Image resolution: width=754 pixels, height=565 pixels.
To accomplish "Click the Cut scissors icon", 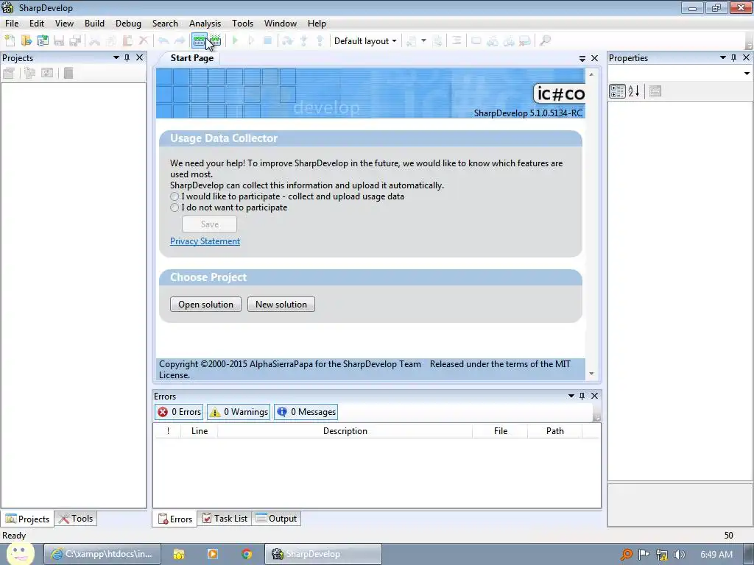I will tap(95, 41).
